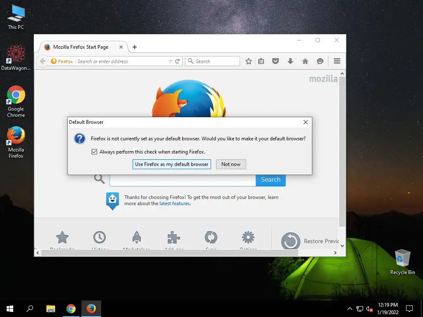423x317 pixels.
Task: Open Options gear icon on start page
Action: [x=248, y=237]
